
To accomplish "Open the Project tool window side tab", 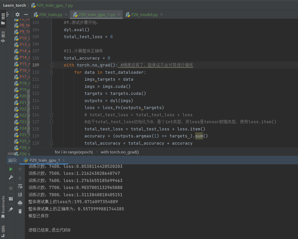I will 3,19.
